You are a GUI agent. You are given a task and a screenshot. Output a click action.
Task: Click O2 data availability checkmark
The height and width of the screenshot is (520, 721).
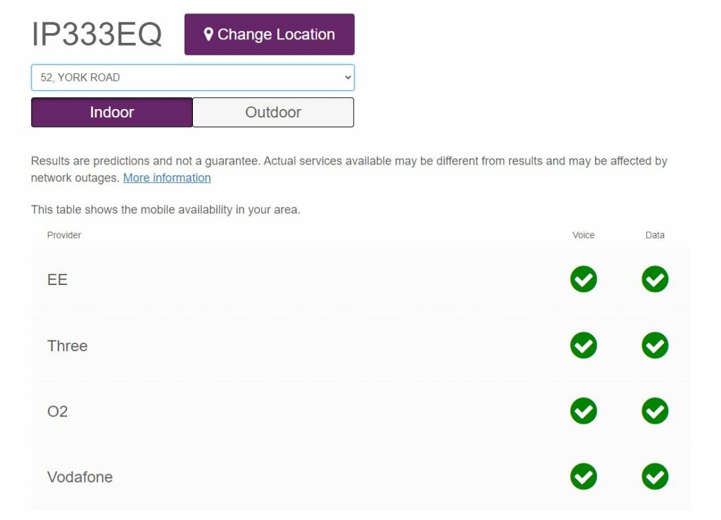coord(655,411)
